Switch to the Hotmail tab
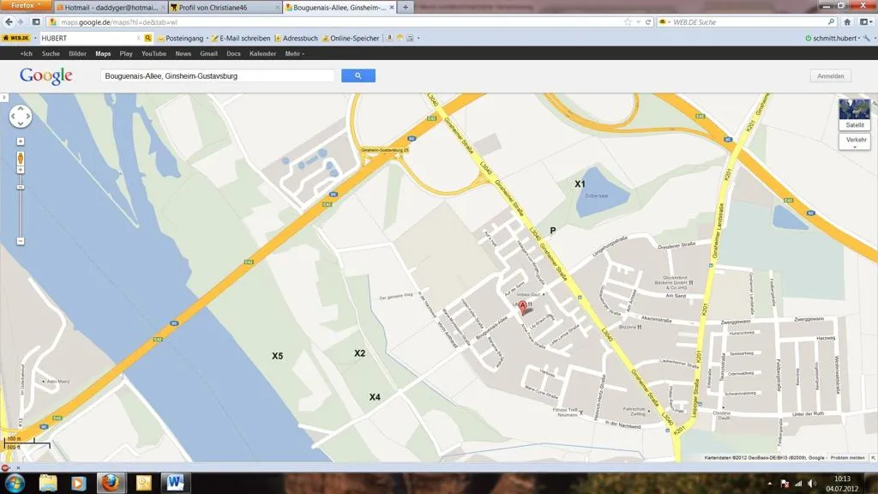The image size is (878, 494). click(111, 7)
